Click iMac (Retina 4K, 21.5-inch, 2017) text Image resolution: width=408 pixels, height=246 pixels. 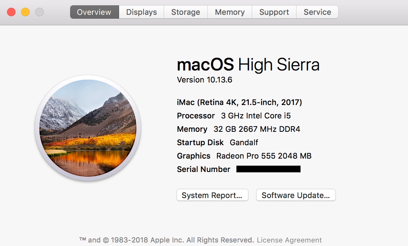[239, 102]
